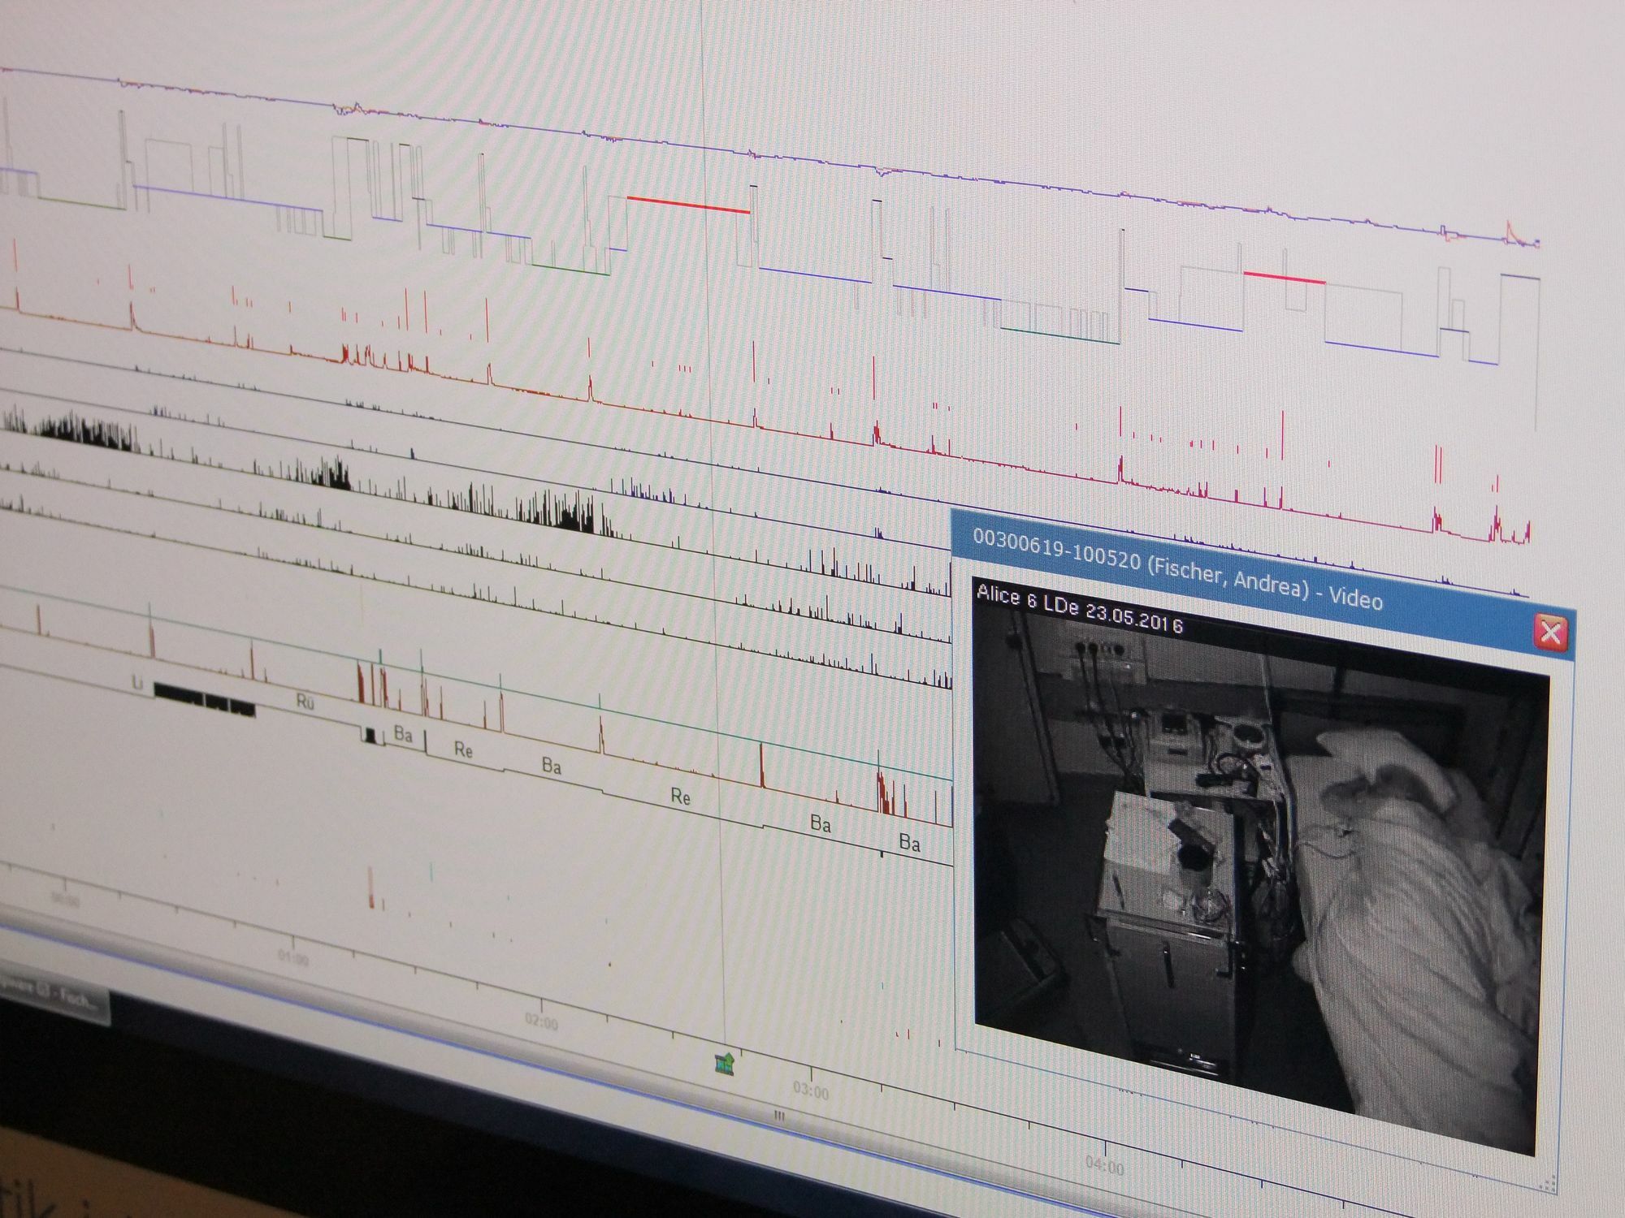1625x1218 pixels.
Task: Select the first 'Re' body position segment
Action: pos(463,749)
